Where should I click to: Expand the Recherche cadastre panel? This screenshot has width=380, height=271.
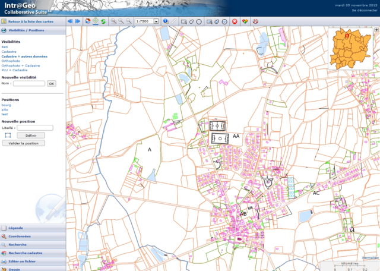[33, 253]
